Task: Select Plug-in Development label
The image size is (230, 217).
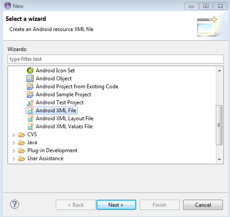Action: pos(52,150)
